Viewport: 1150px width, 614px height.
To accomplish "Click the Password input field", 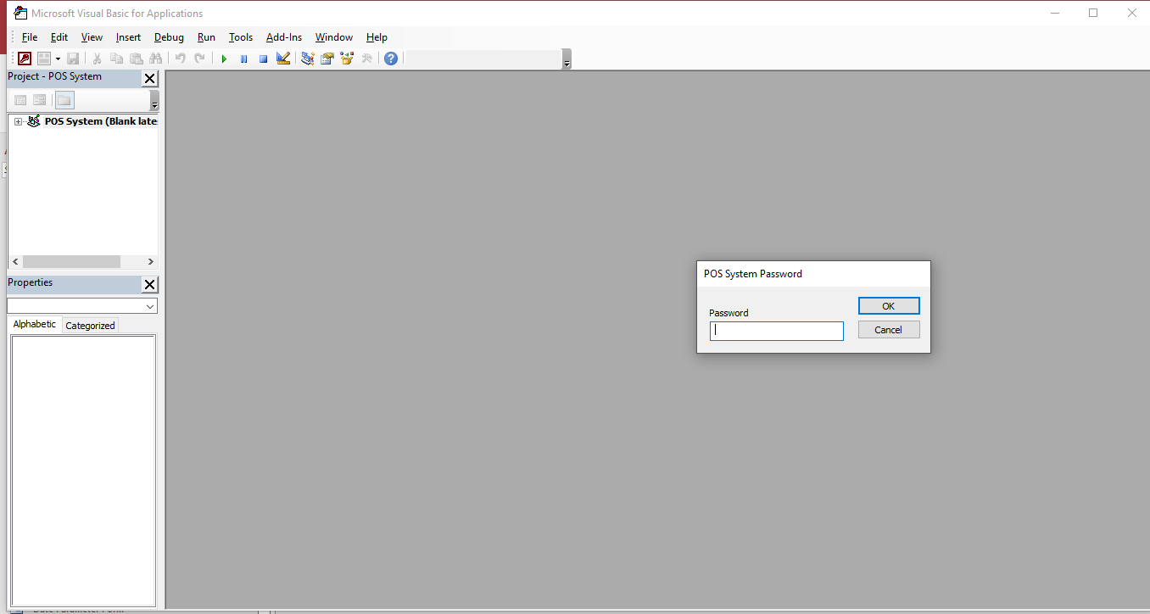I will 777,331.
